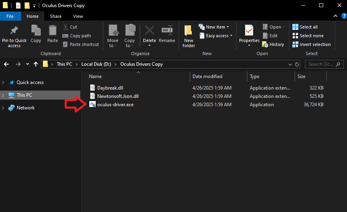The width and height of the screenshot is (347, 212).
Task: Choose Copy path in Clipboard group
Action: coord(77,36)
